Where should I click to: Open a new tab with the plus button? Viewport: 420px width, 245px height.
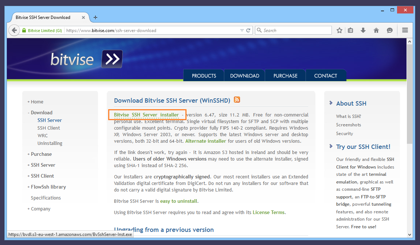(95, 17)
